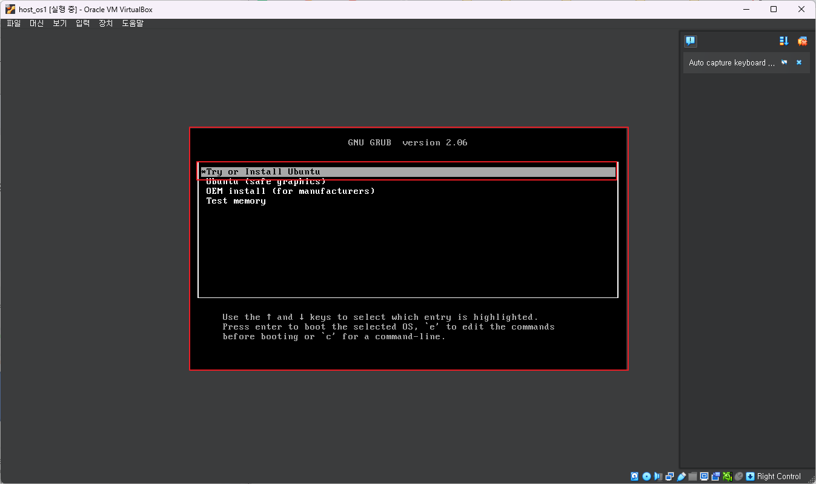Open the 파일 menu
The image size is (816, 484).
(13, 23)
